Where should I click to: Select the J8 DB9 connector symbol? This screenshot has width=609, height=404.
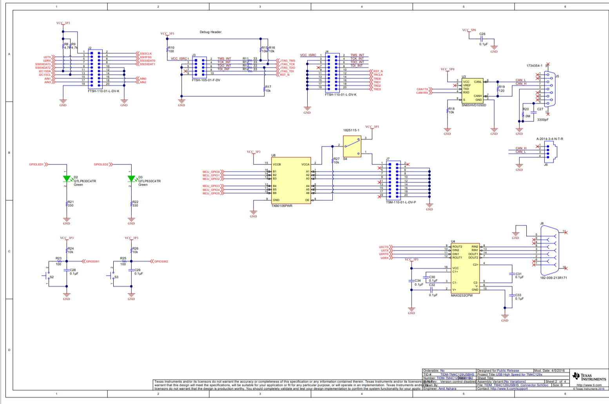point(549,251)
